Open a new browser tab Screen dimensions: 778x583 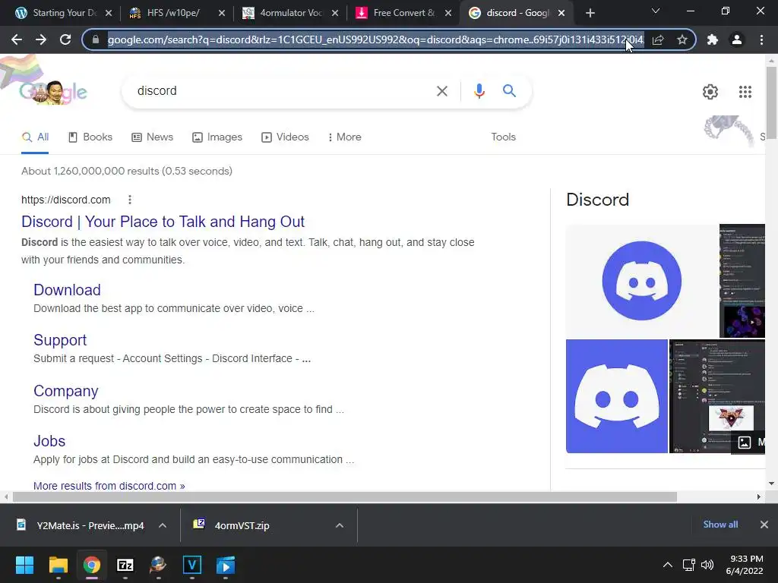(x=590, y=13)
